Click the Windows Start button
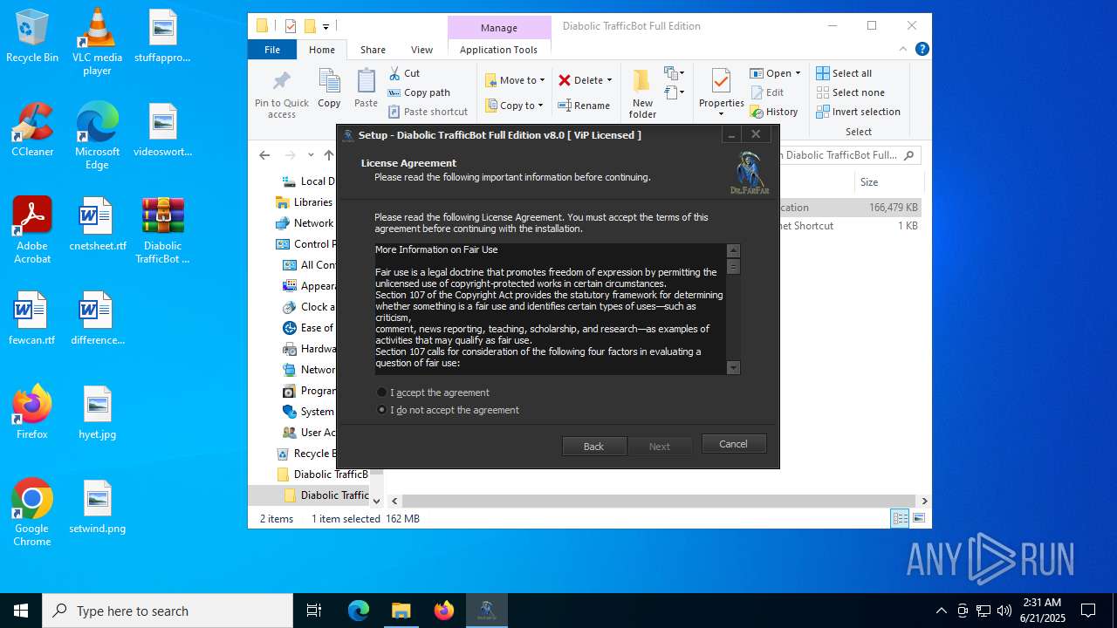Viewport: 1117px width, 628px height. pos(21,611)
